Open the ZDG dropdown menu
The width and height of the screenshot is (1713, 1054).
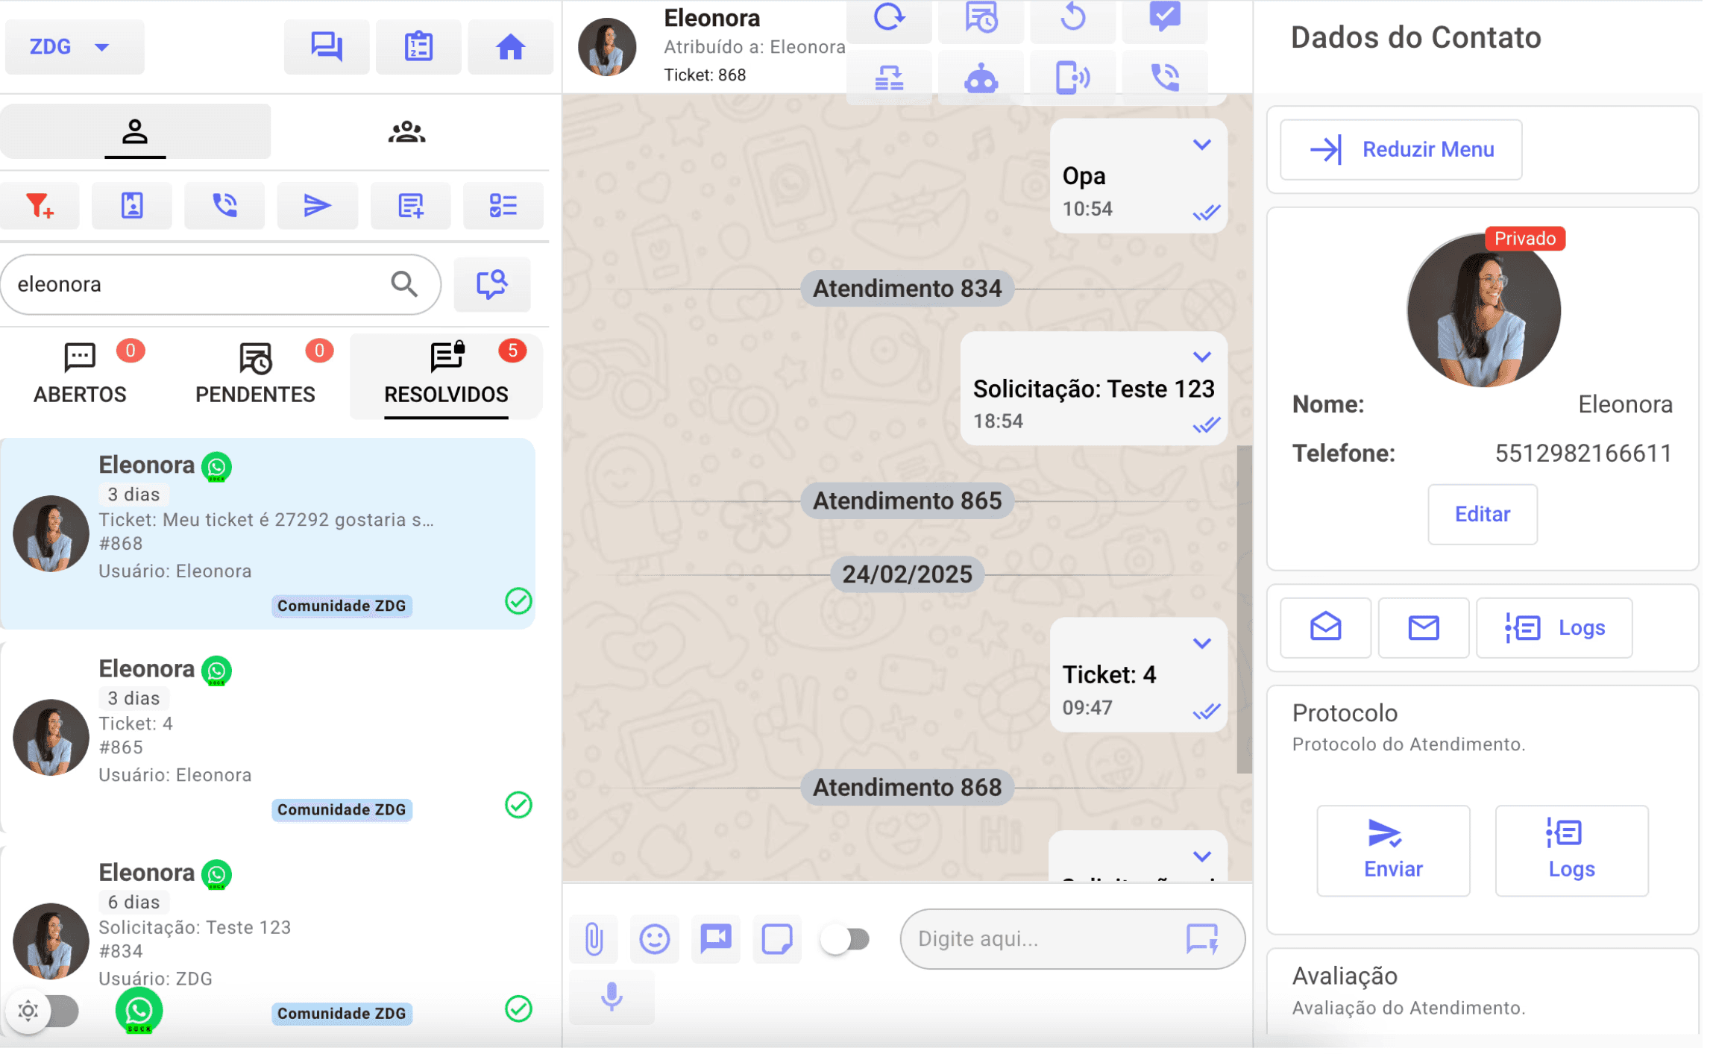click(x=74, y=46)
